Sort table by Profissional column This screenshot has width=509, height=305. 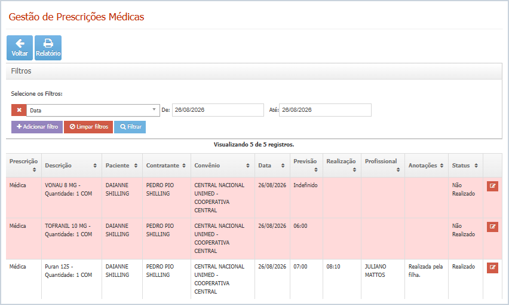pyautogui.click(x=383, y=165)
